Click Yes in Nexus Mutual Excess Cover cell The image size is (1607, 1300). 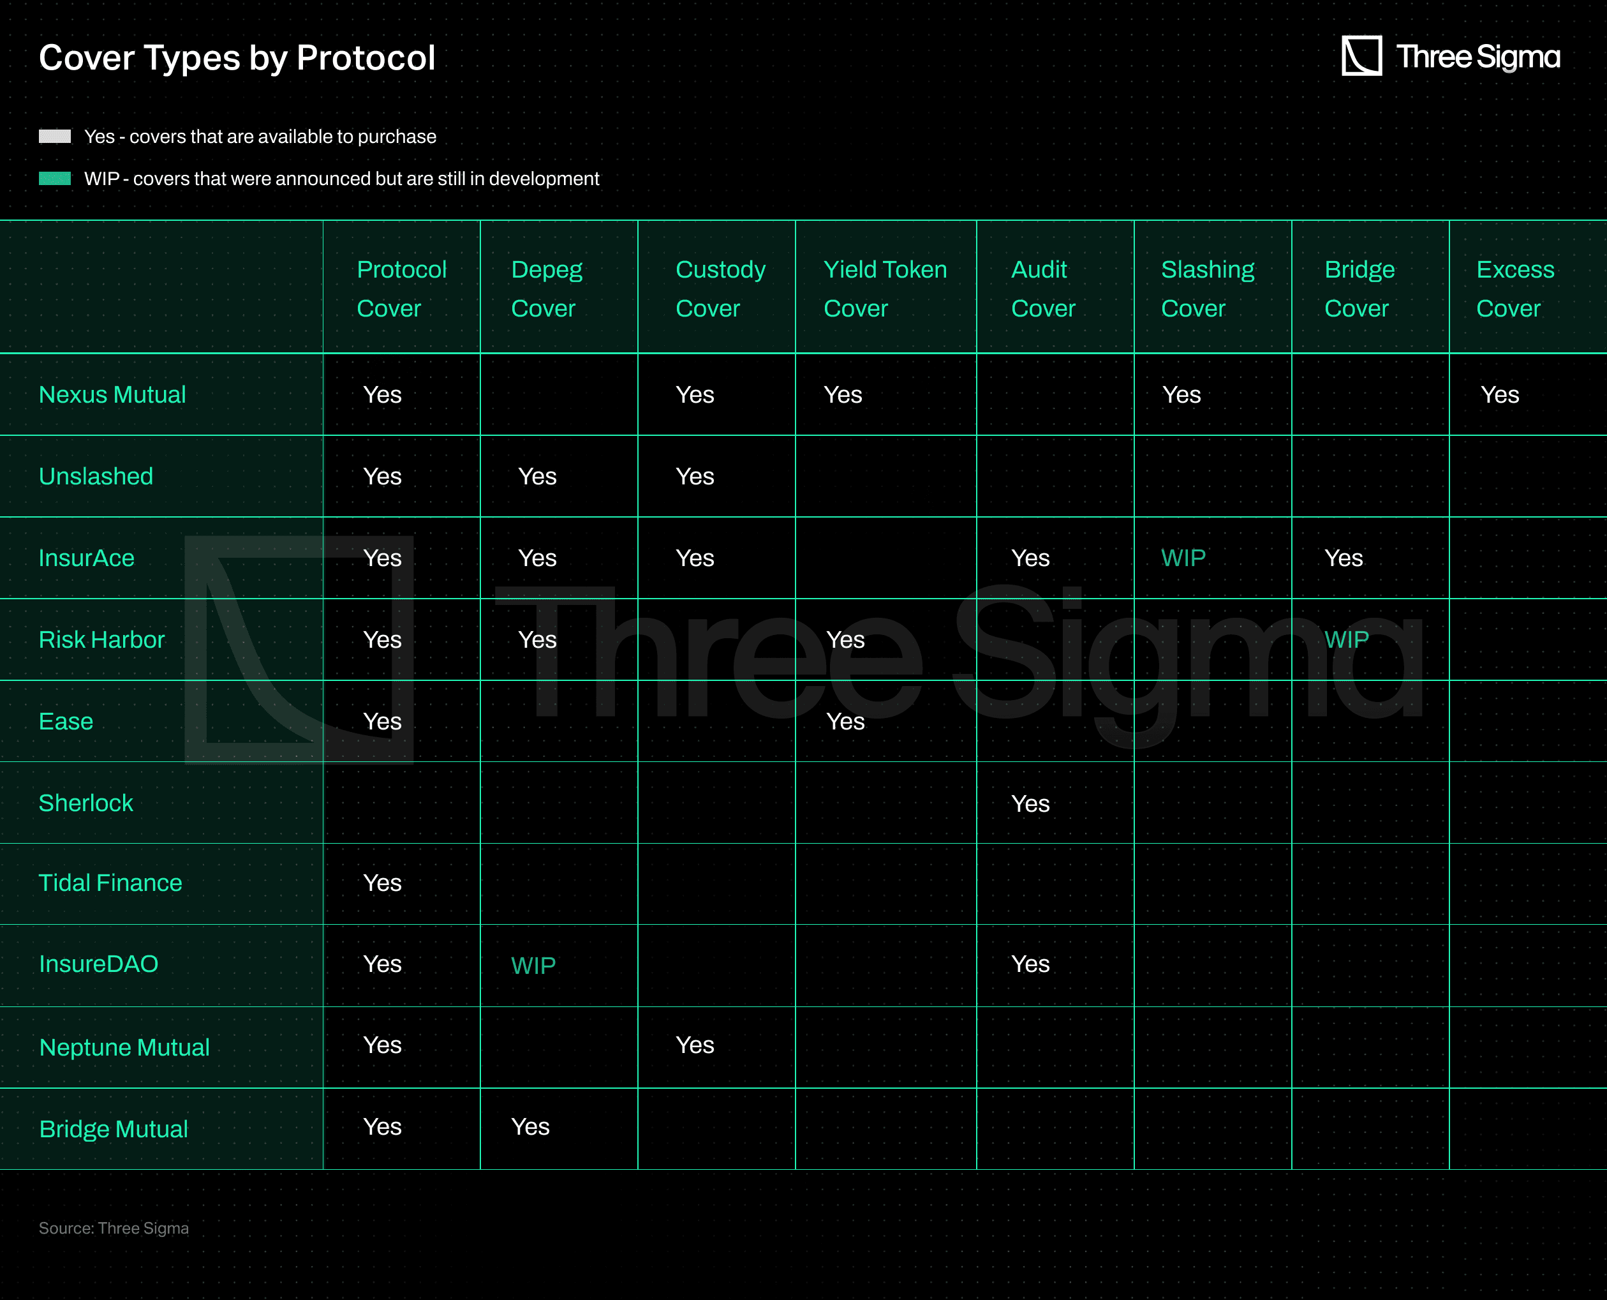pyautogui.click(x=1499, y=394)
